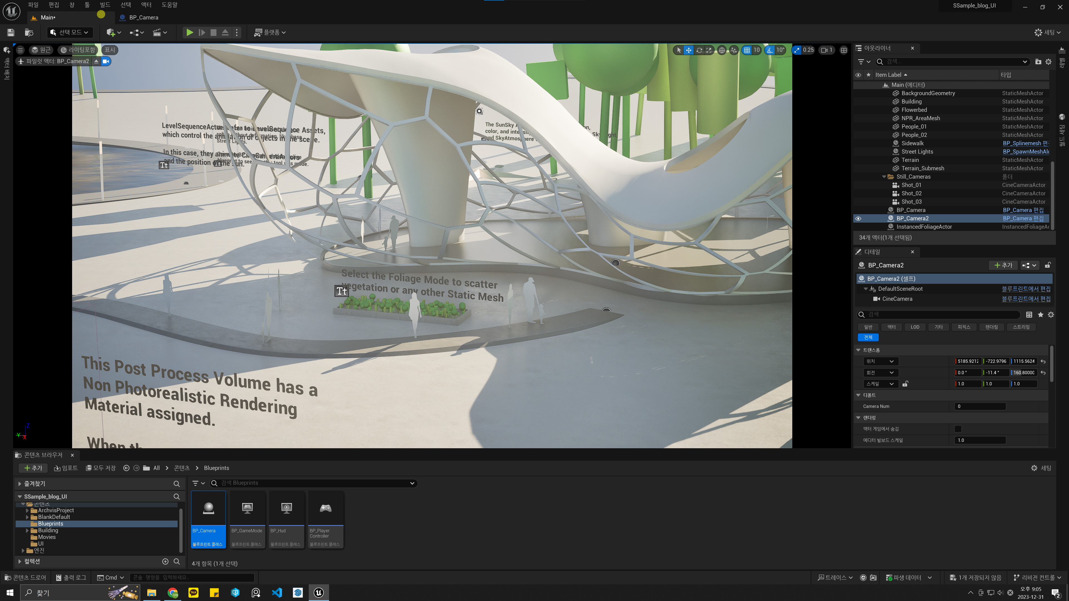Click the save current level icon

coord(11,32)
